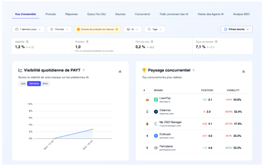Click the 7,1 % Taux de source value

tap(201, 47)
